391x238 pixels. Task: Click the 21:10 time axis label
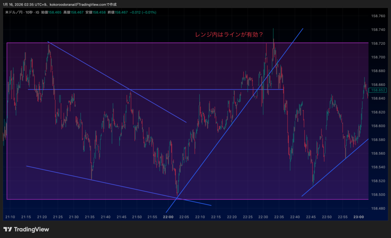[x=10, y=217]
